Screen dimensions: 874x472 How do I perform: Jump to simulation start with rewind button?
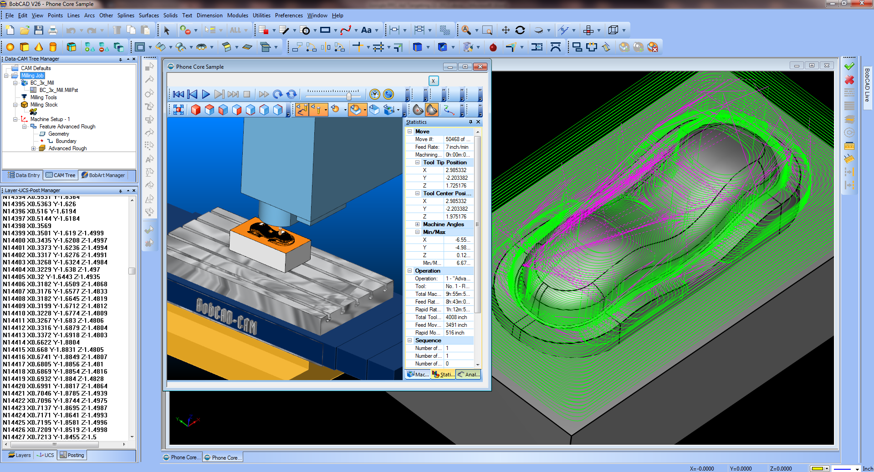(x=178, y=94)
